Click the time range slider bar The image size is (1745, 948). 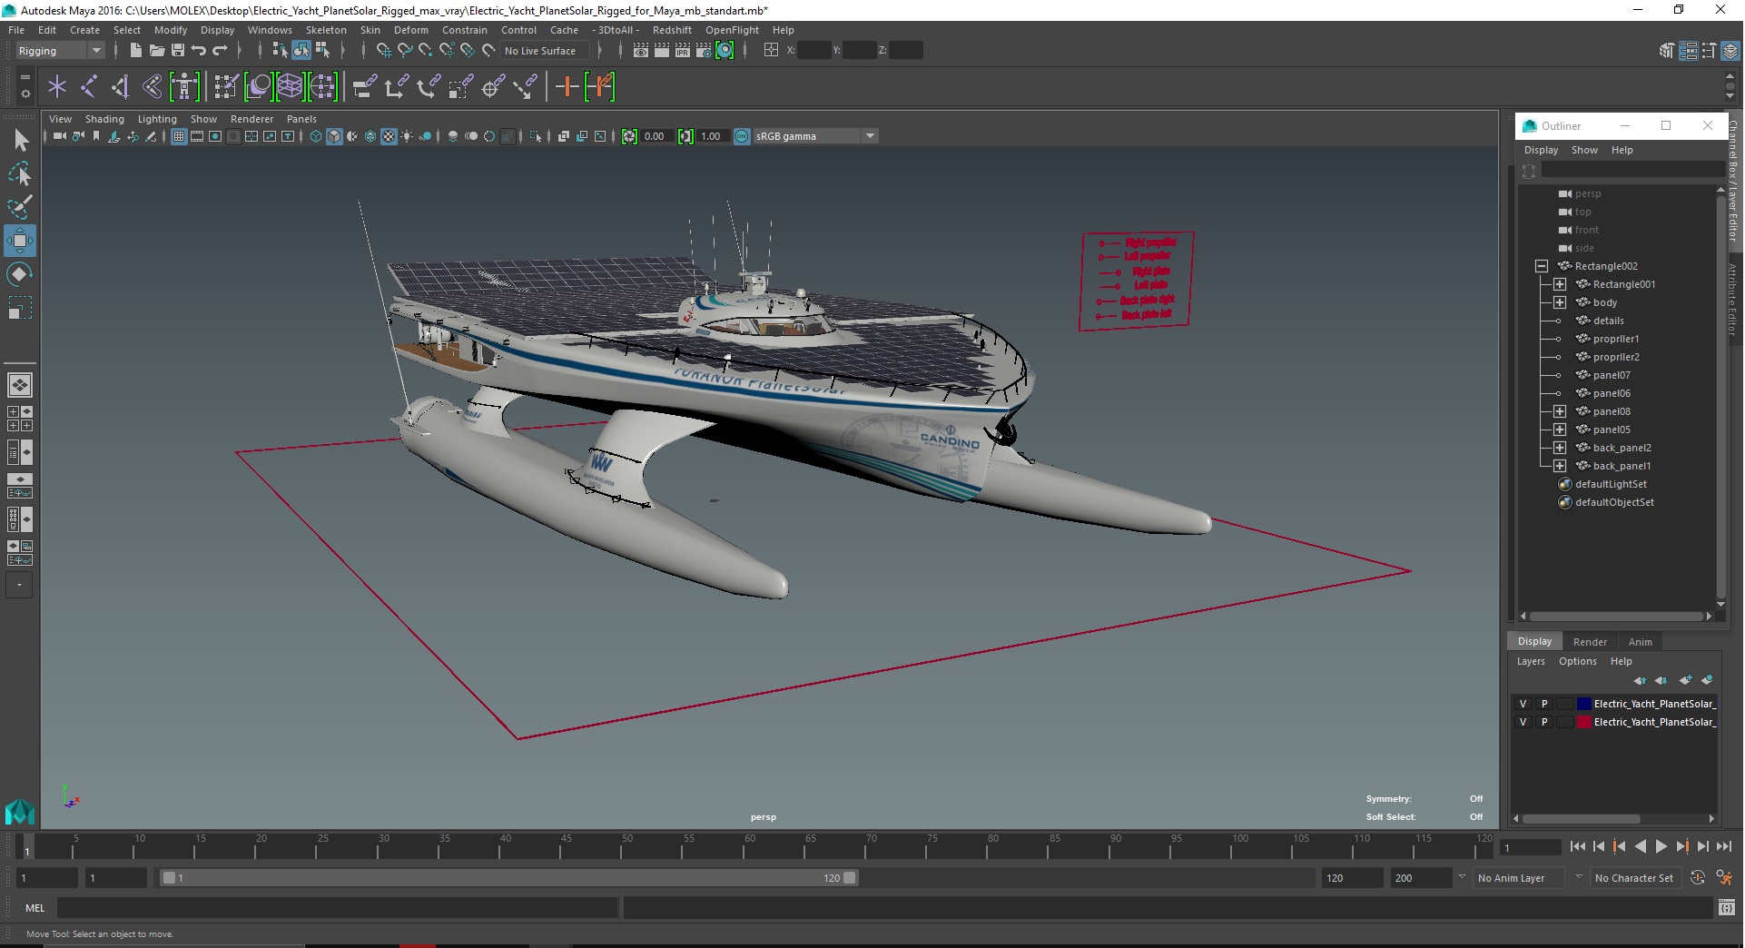tap(508, 878)
